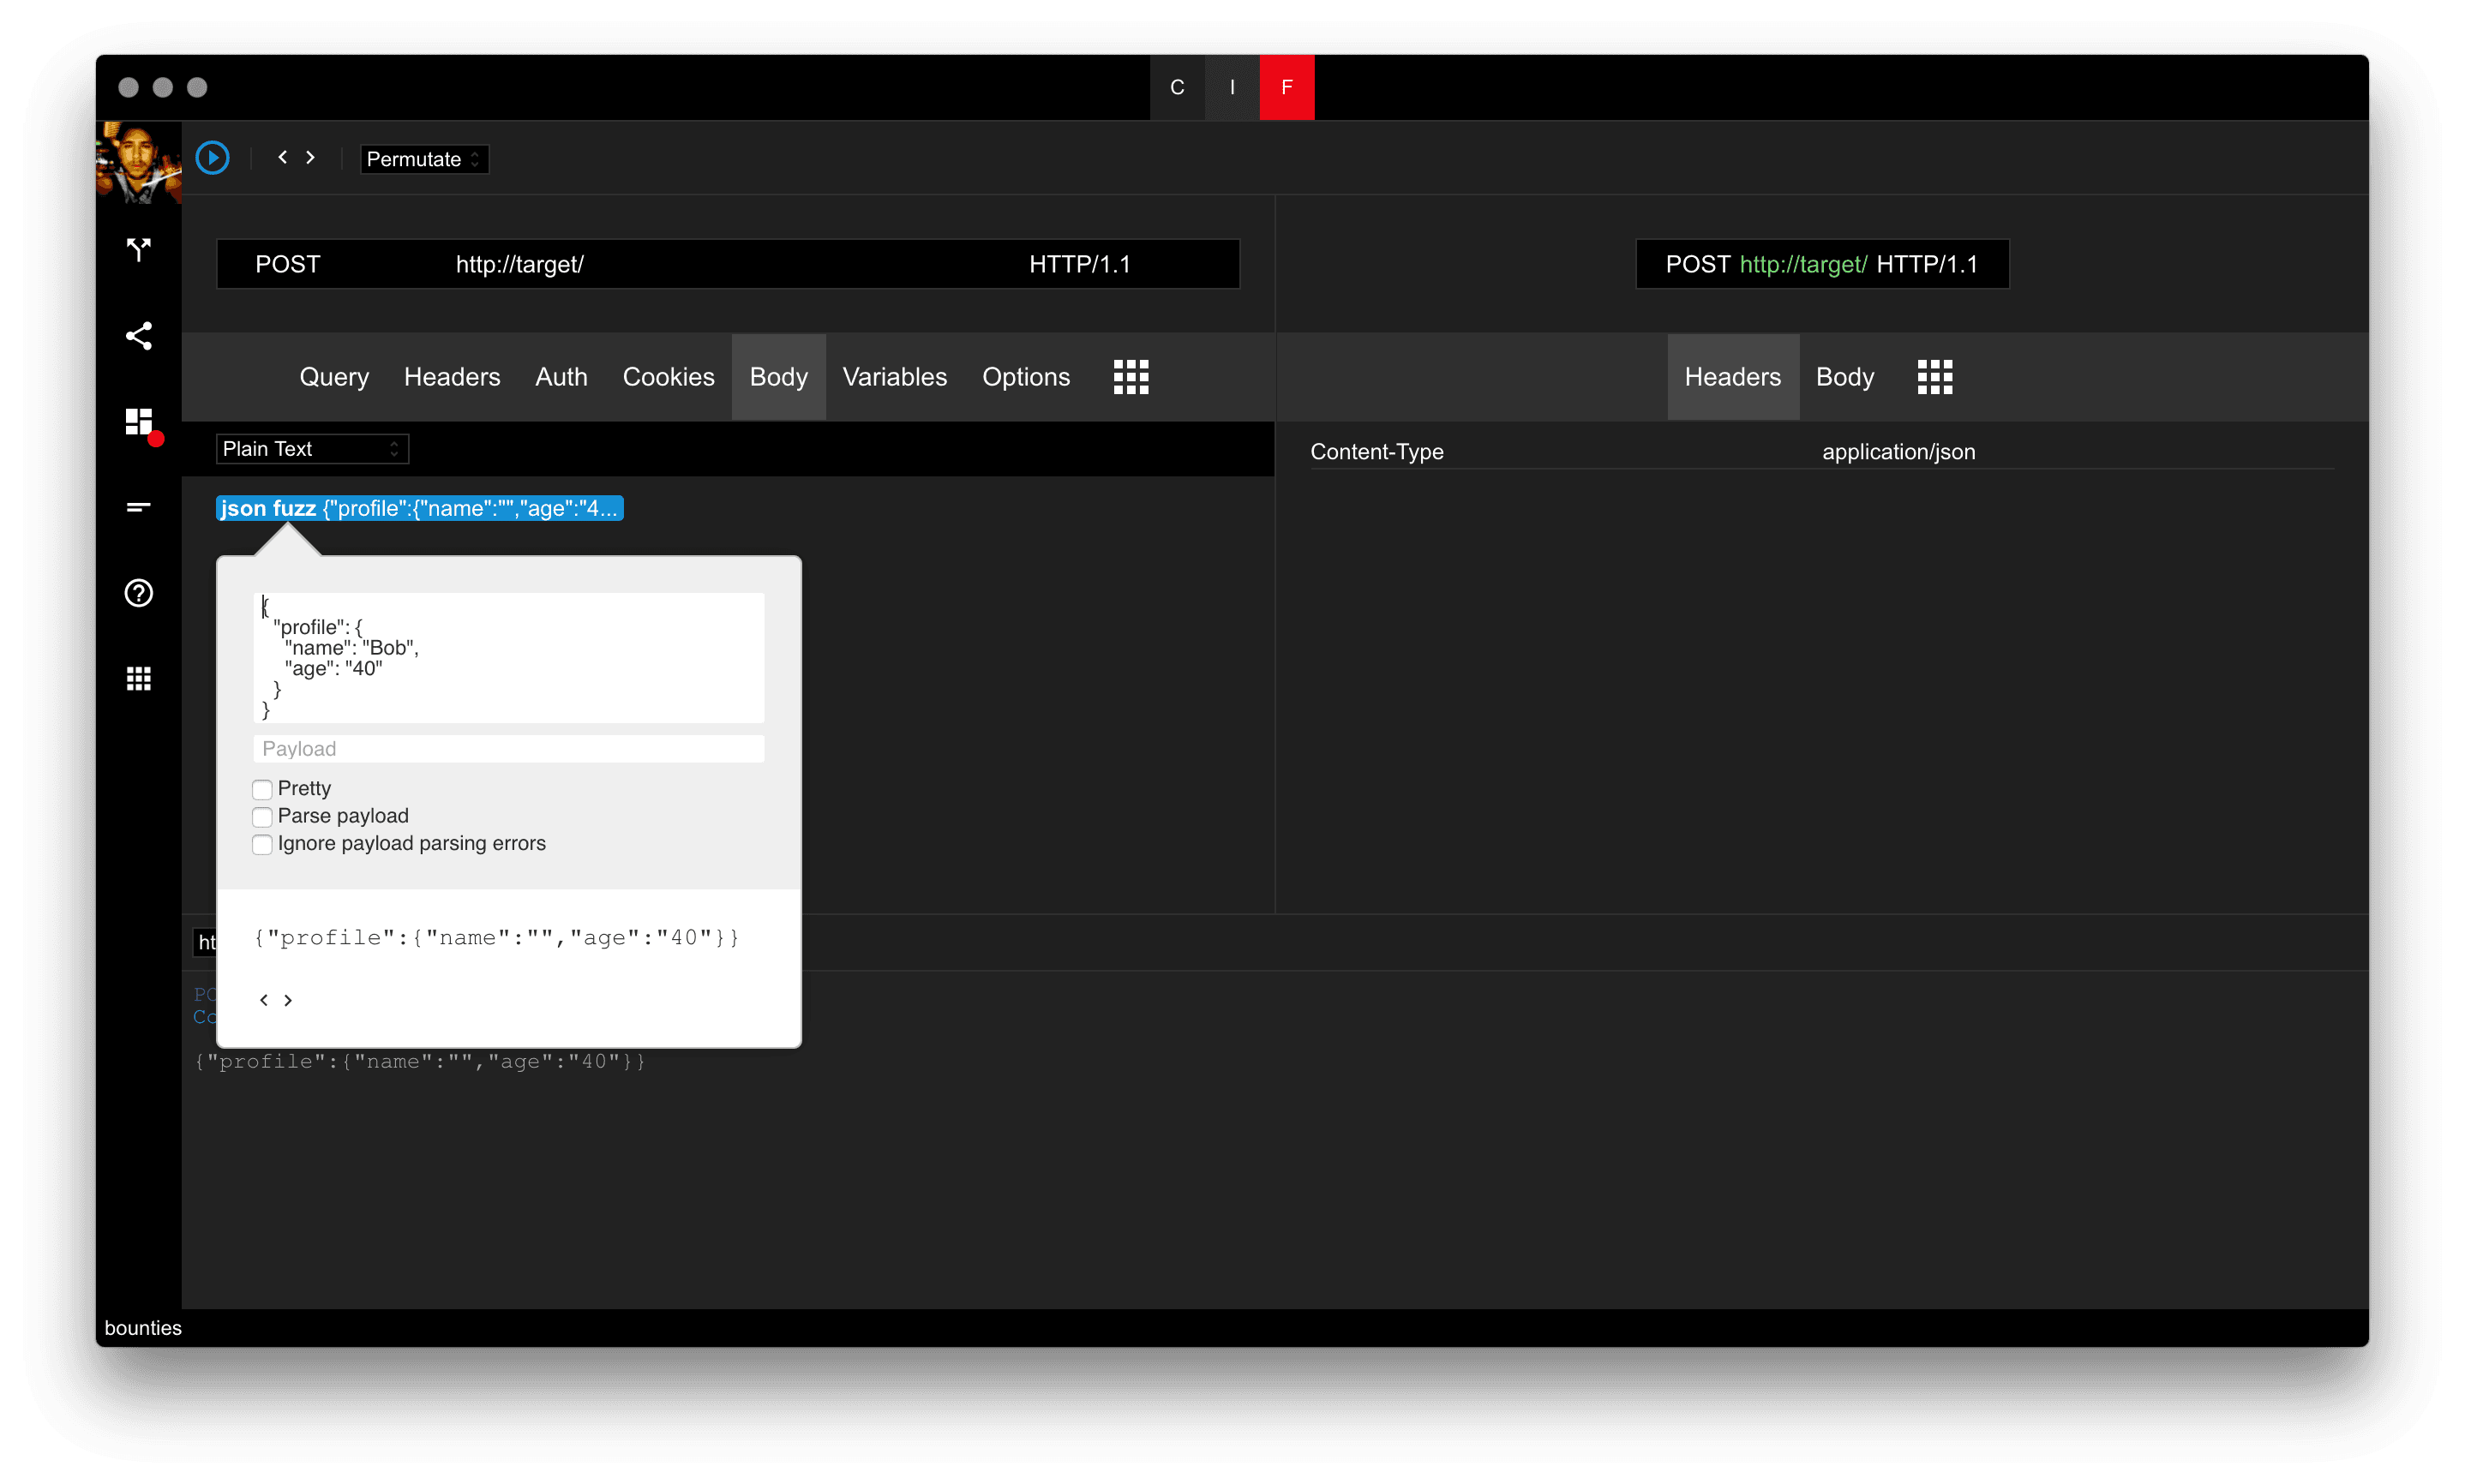
Task: Click the application/json header value
Action: (1898, 452)
